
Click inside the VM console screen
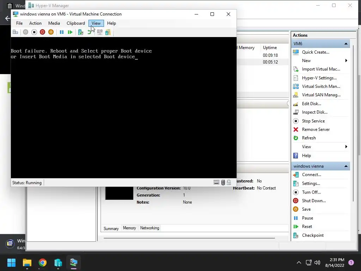[124, 108]
